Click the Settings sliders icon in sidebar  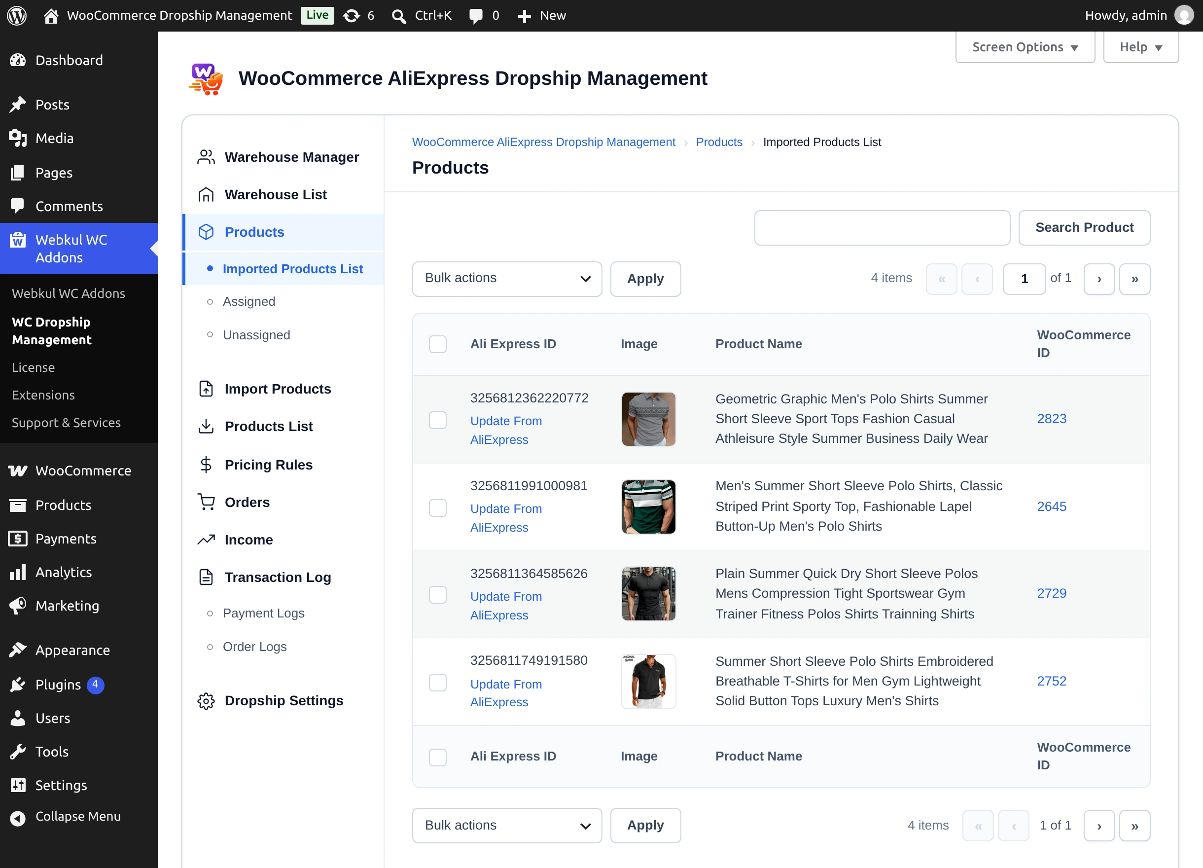18,785
